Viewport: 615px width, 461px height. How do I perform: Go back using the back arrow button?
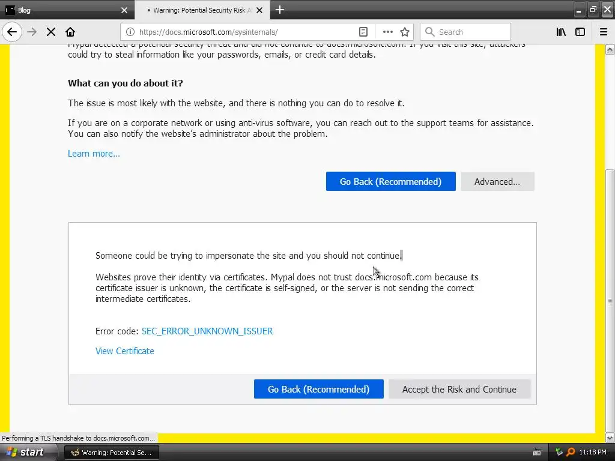click(x=12, y=32)
